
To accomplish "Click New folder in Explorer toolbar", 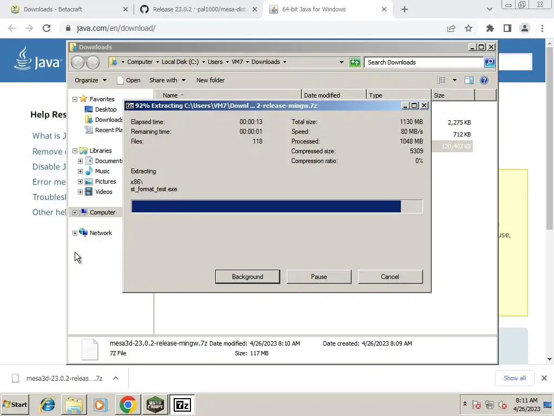I will tap(210, 80).
